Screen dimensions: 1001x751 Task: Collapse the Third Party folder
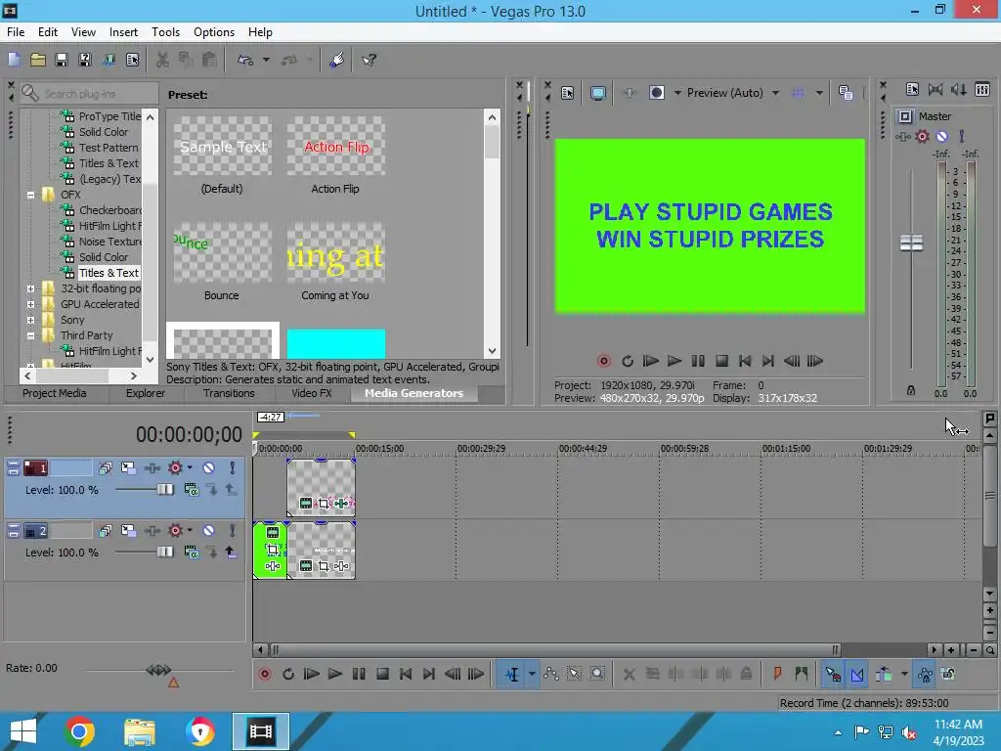[x=30, y=335]
